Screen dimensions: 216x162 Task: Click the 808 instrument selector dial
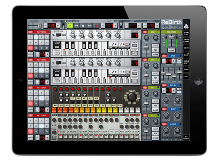tap(132, 97)
